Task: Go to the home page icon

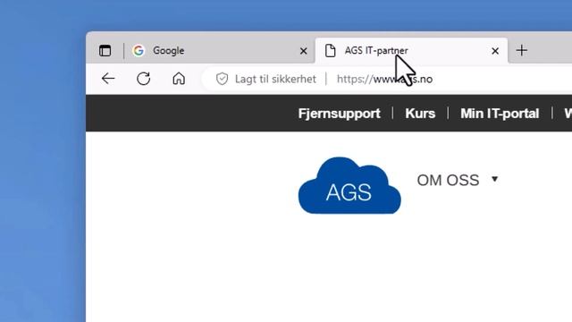Action: (x=179, y=79)
